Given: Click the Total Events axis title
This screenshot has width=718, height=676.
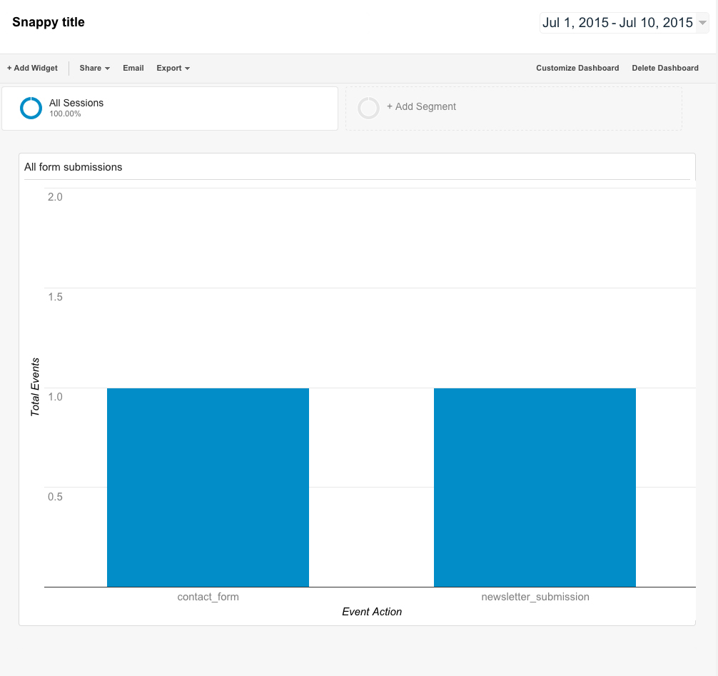Looking at the screenshot, I should 35,387.
